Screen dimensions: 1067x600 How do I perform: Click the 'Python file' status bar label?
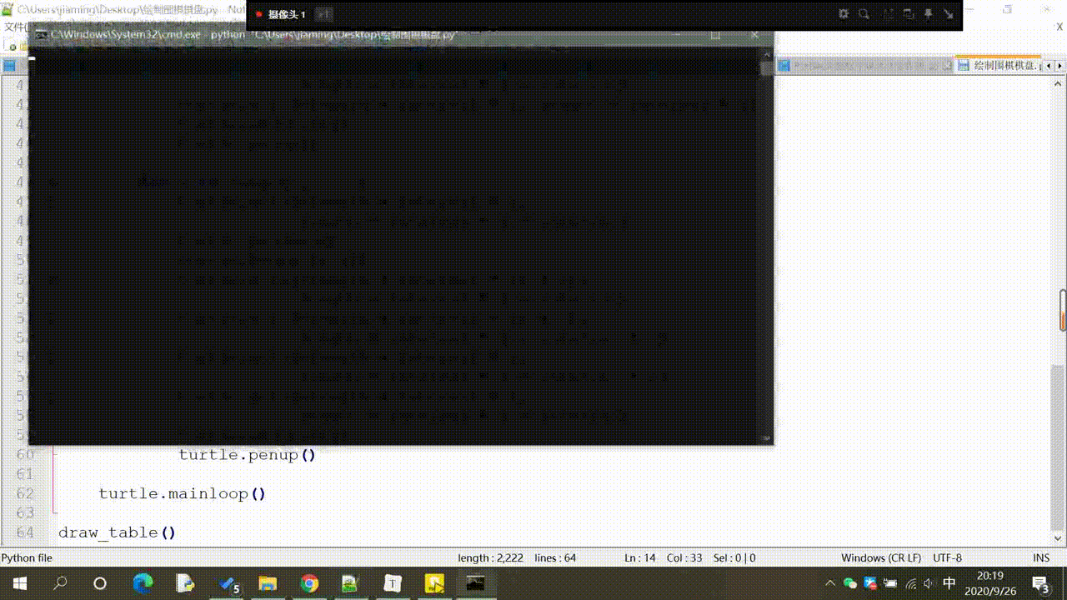click(x=27, y=557)
